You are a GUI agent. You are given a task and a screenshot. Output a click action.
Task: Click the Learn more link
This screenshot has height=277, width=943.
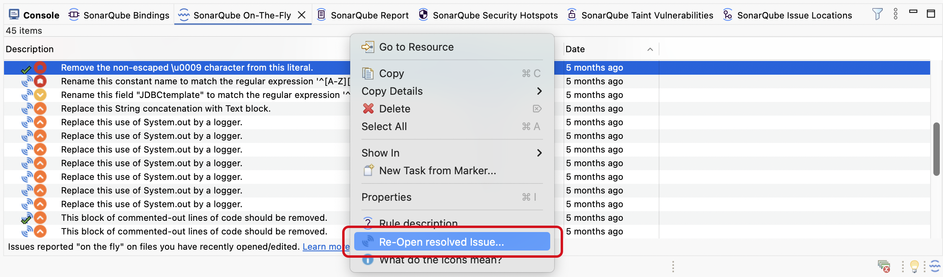pos(326,246)
